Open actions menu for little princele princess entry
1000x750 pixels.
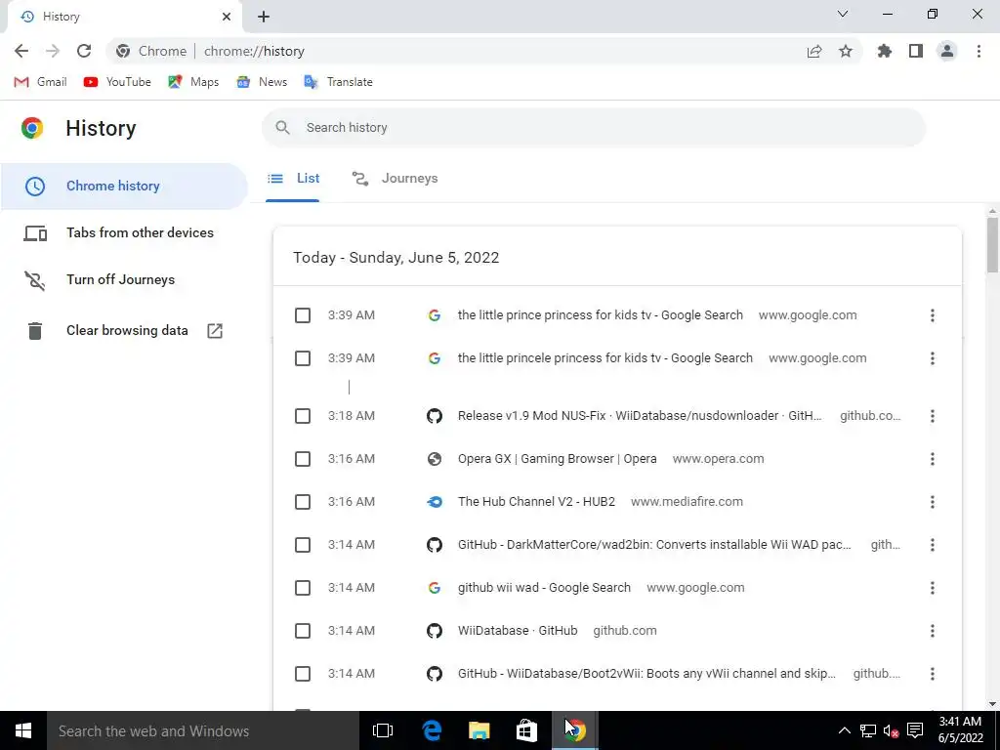click(932, 358)
